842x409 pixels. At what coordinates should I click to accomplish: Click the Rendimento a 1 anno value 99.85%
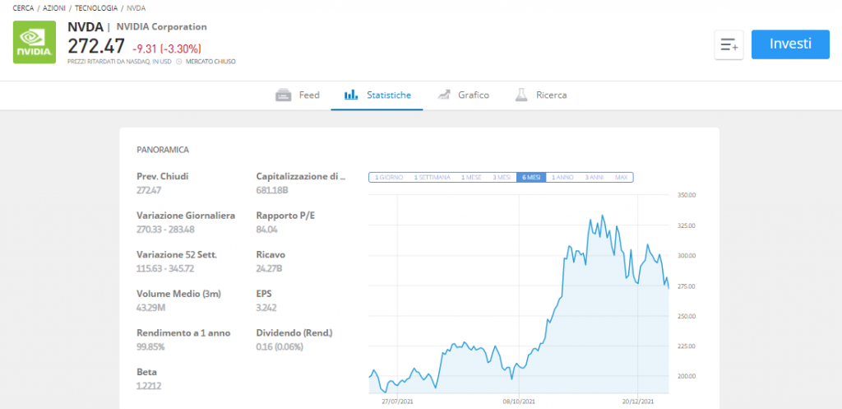(151, 346)
